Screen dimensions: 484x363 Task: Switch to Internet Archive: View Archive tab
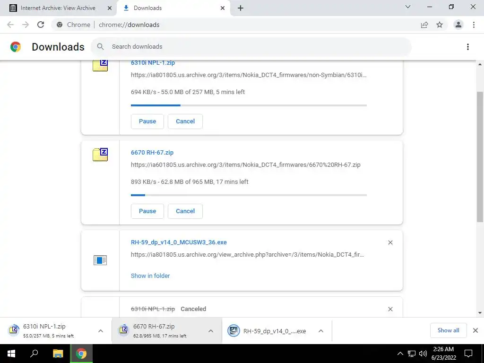[58, 8]
